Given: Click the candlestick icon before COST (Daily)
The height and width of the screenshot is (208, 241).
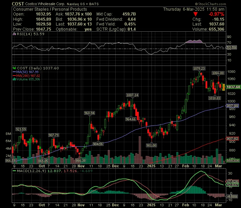Looking at the screenshot, I should pos(14,68).
